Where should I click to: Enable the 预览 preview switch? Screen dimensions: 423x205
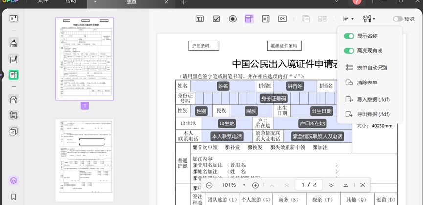[398, 19]
